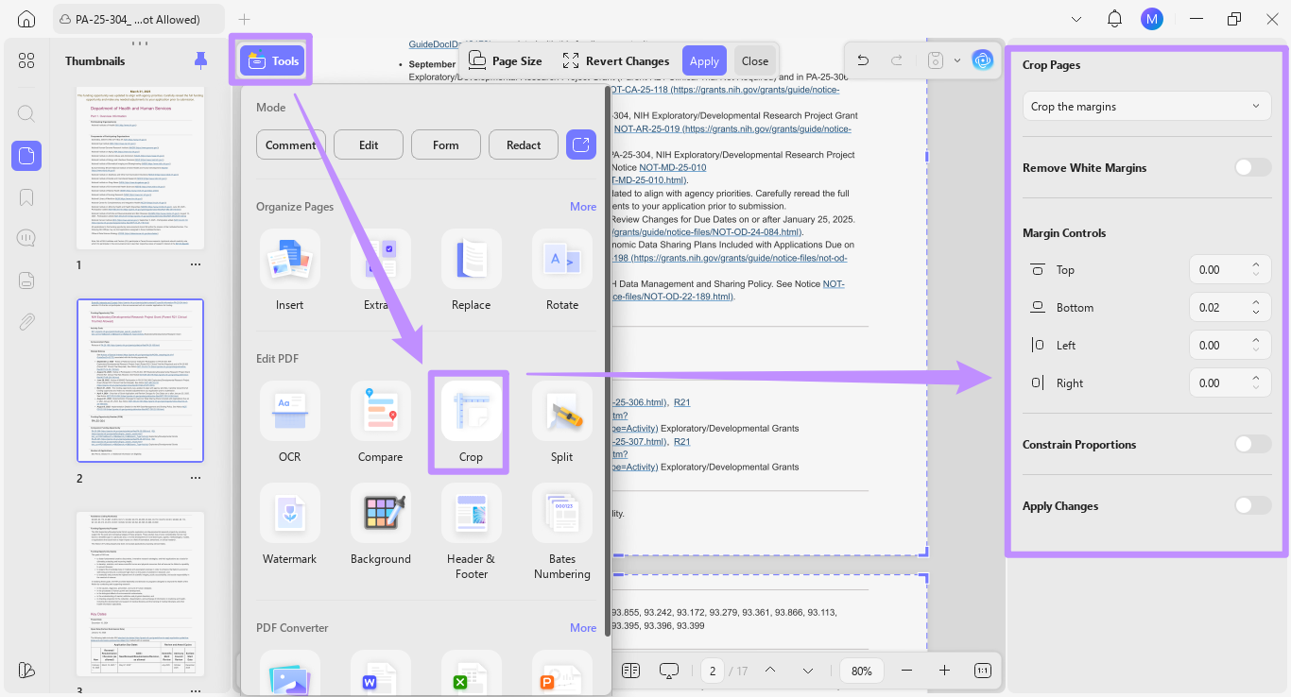Click Revert Changes
The width and height of the screenshot is (1291, 697).
click(616, 60)
